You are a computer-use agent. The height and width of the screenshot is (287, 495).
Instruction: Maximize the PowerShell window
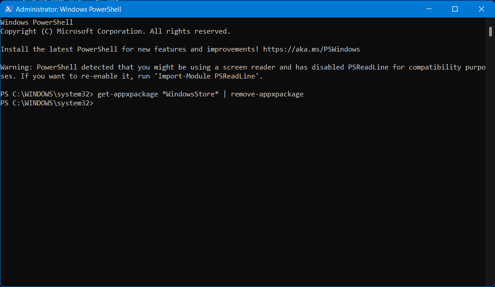[x=455, y=9]
